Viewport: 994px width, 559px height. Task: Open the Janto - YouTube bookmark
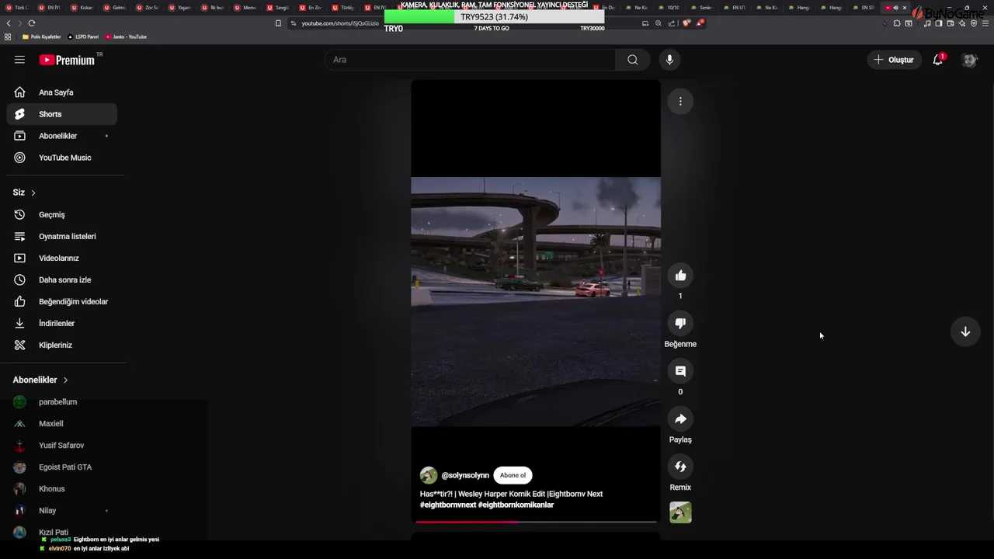pos(126,36)
